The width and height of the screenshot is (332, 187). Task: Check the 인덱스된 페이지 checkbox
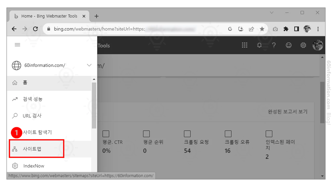click(x=269, y=133)
